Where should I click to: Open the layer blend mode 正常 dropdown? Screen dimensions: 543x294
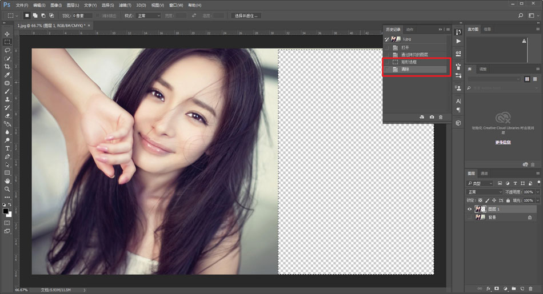click(x=484, y=192)
